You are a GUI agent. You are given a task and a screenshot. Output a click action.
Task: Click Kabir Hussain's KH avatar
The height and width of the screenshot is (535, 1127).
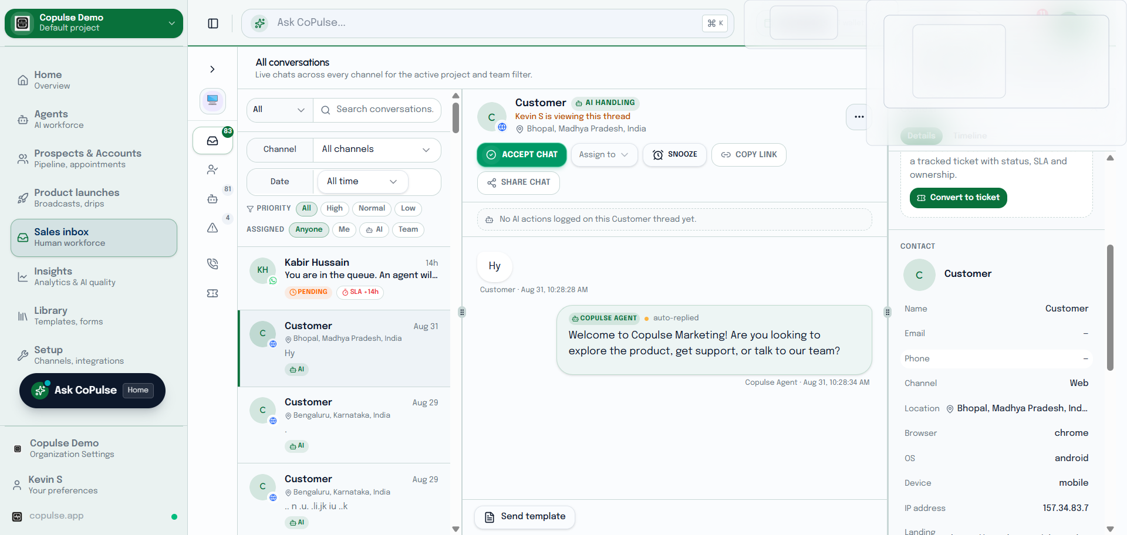(x=263, y=270)
